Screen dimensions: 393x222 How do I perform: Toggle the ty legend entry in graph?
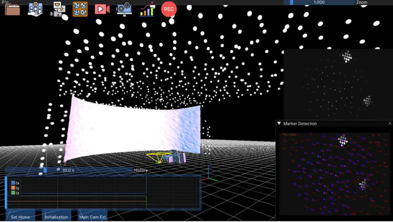tap(15, 188)
